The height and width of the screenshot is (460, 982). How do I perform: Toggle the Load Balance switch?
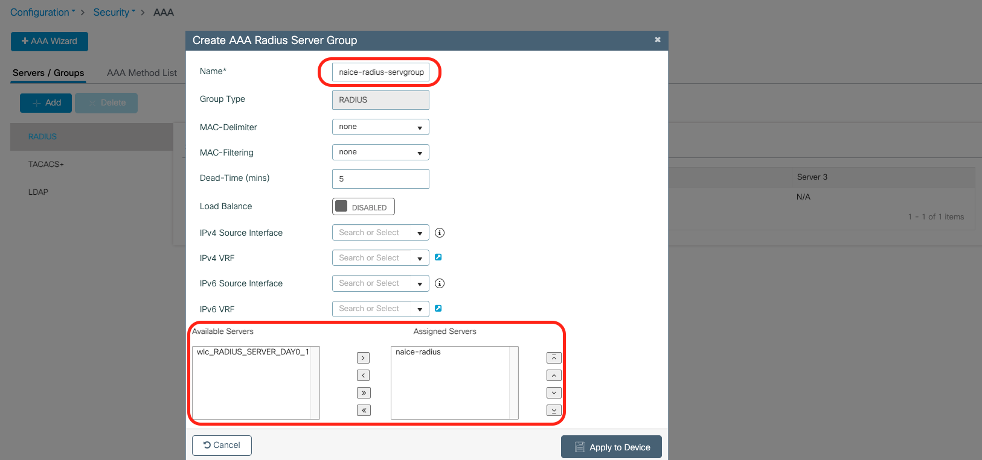(363, 207)
